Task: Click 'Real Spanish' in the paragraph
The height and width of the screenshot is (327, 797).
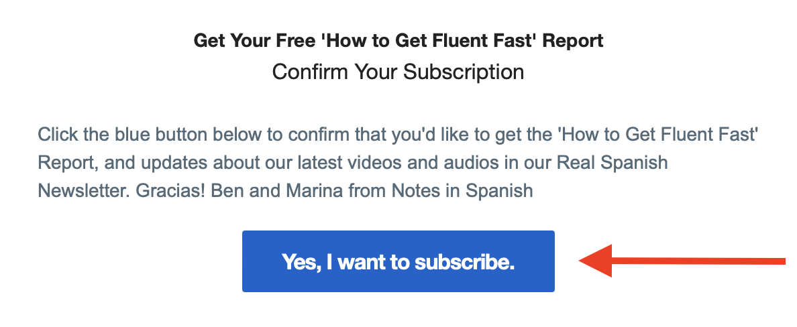Action: (x=613, y=163)
